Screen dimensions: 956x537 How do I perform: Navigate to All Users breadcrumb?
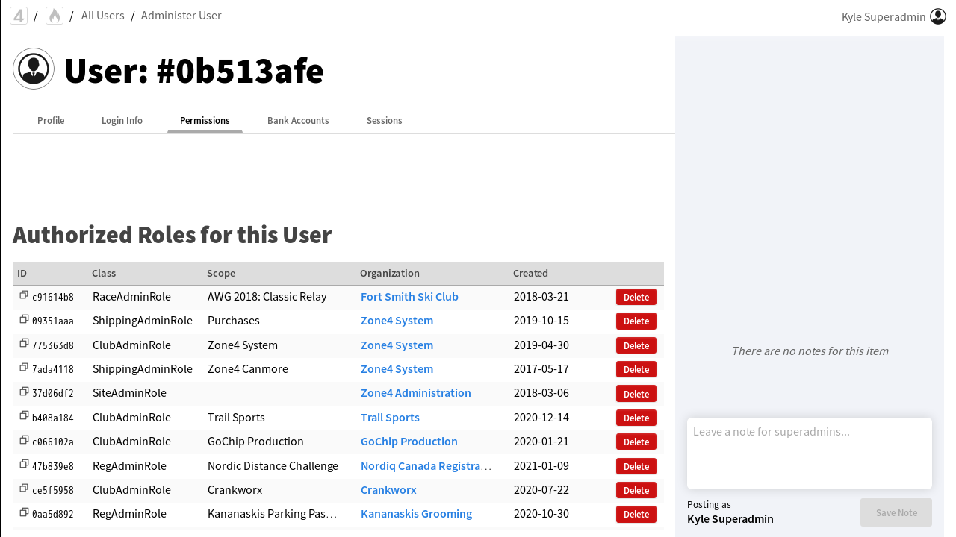(103, 16)
